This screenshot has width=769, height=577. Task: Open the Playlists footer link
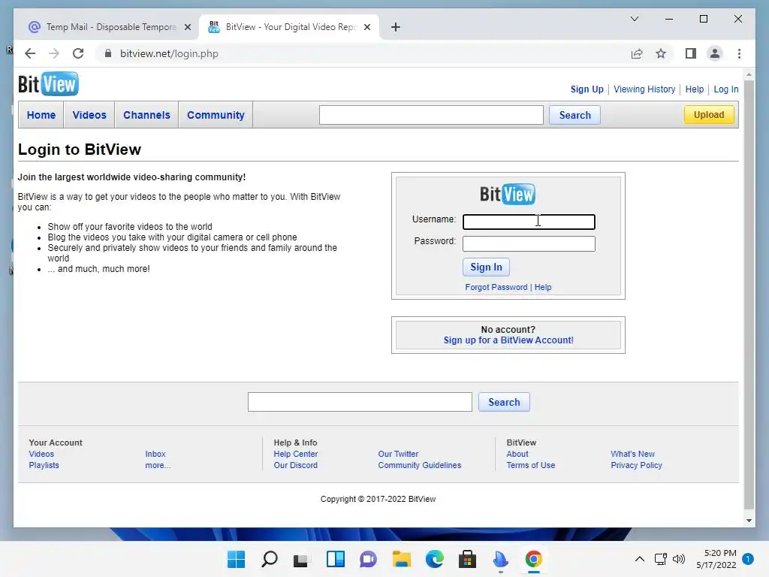(x=44, y=465)
